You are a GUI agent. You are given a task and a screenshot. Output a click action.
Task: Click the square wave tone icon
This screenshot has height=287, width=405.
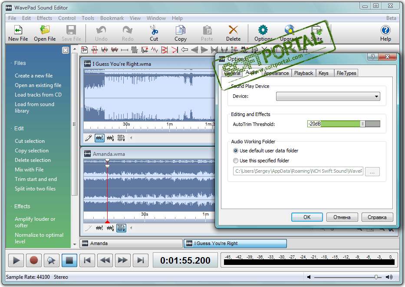(135, 49)
